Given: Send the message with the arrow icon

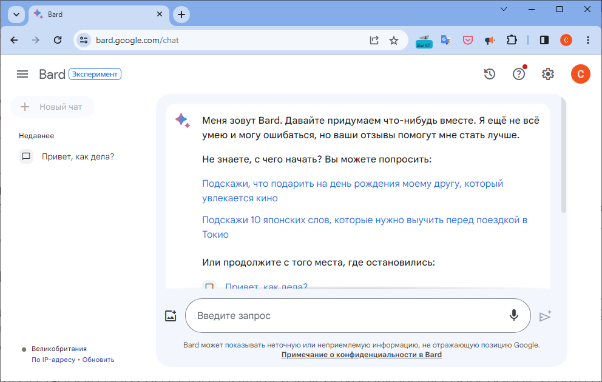Looking at the screenshot, I should click(x=545, y=316).
